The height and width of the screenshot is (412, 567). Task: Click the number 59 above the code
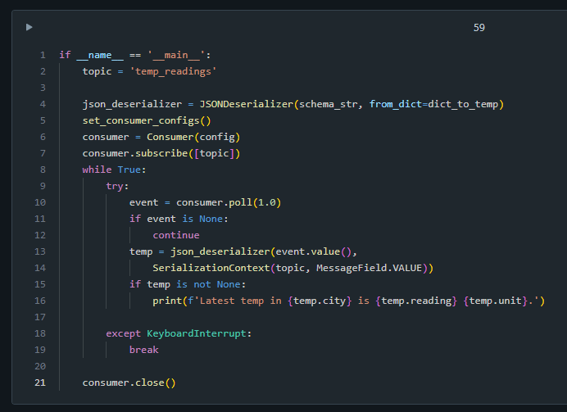[479, 28]
